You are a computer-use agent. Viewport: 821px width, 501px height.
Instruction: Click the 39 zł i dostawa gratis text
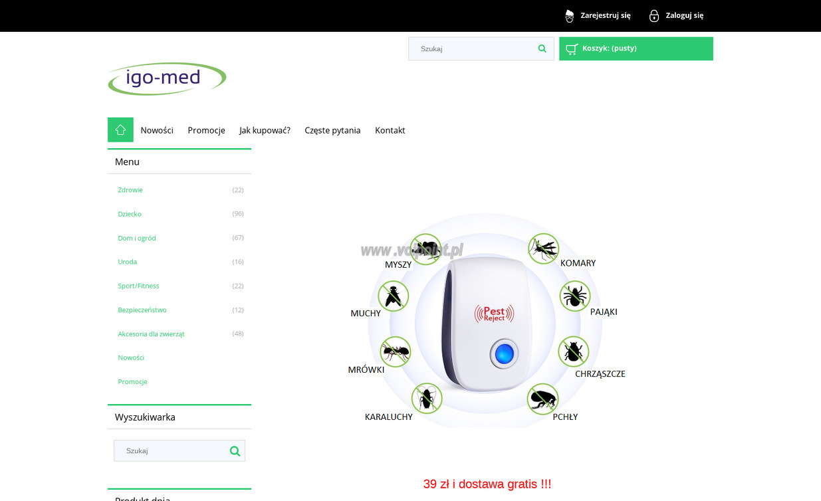coord(487,484)
